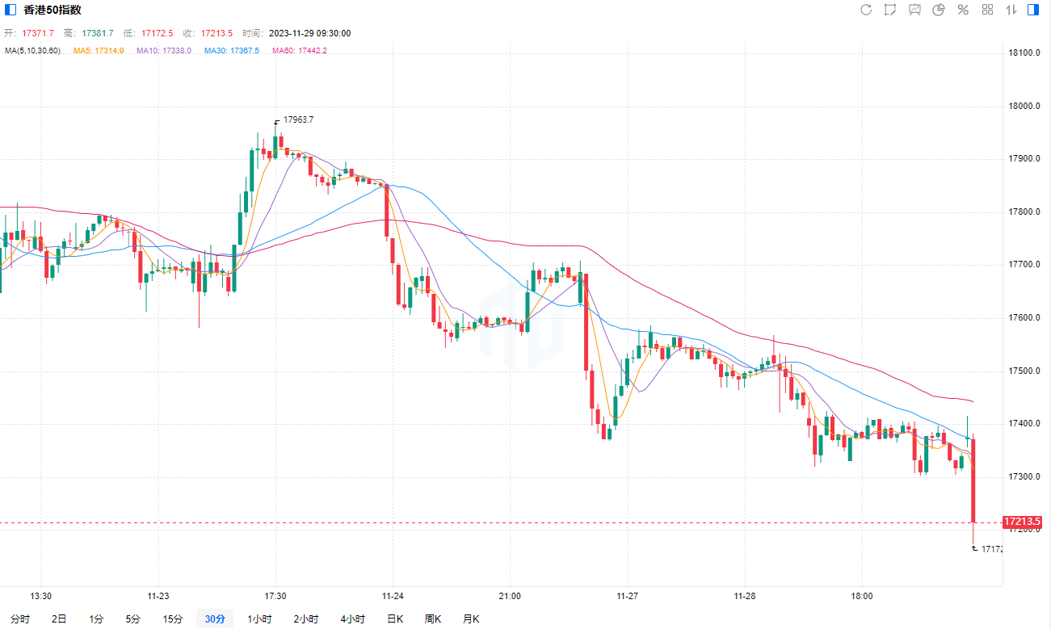Click the 18:00 time axis label

coord(862,596)
